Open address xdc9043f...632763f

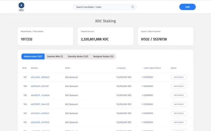pyautogui.click(x=40, y=86)
